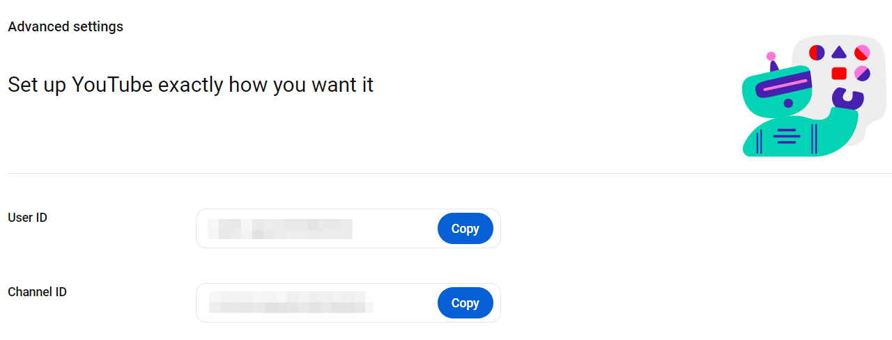892x340 pixels.
Task: Copy the User ID value
Action: click(x=465, y=229)
